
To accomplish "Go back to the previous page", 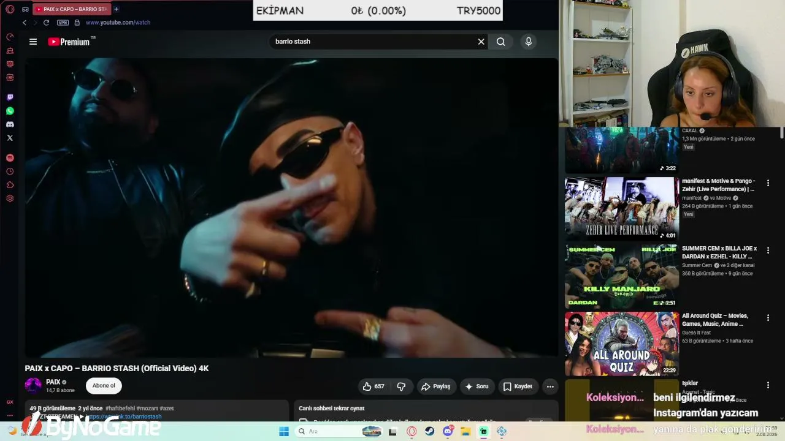I will tap(25, 23).
